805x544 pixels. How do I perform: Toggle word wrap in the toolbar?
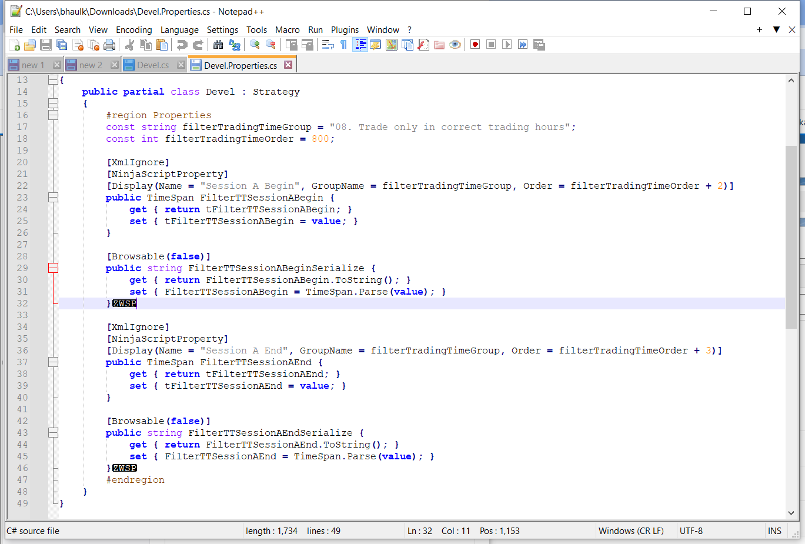pos(328,45)
